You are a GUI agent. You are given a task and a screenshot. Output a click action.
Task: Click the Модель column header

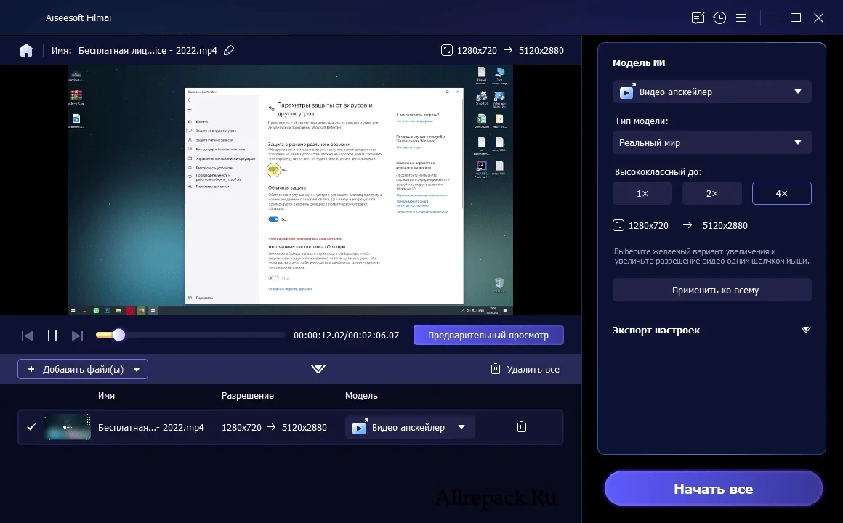click(361, 396)
